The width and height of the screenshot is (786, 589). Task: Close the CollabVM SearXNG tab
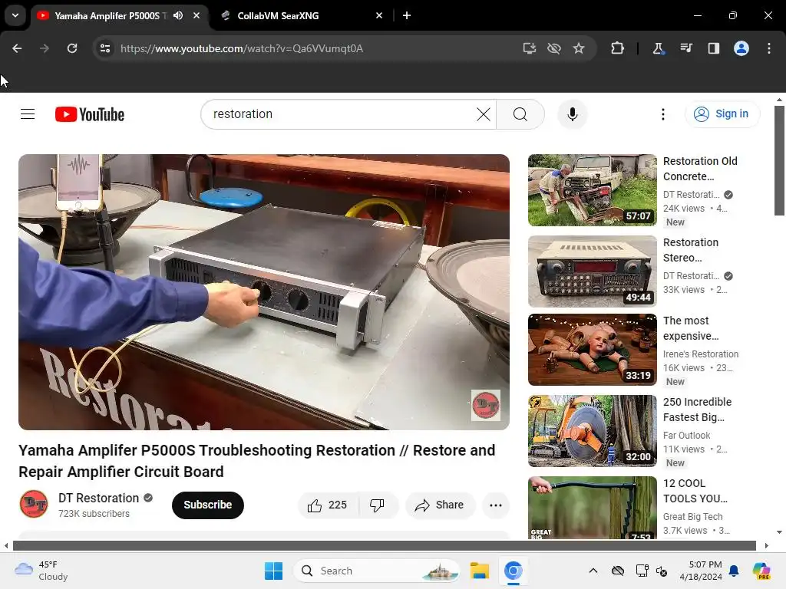pos(379,15)
